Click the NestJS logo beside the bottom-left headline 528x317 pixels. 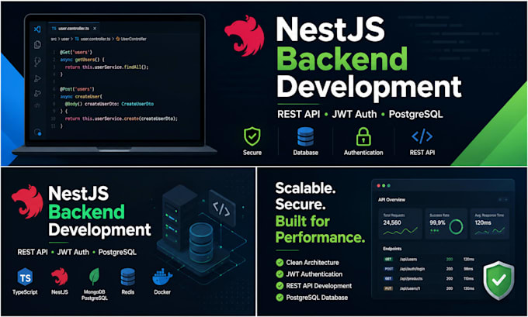click(27, 202)
